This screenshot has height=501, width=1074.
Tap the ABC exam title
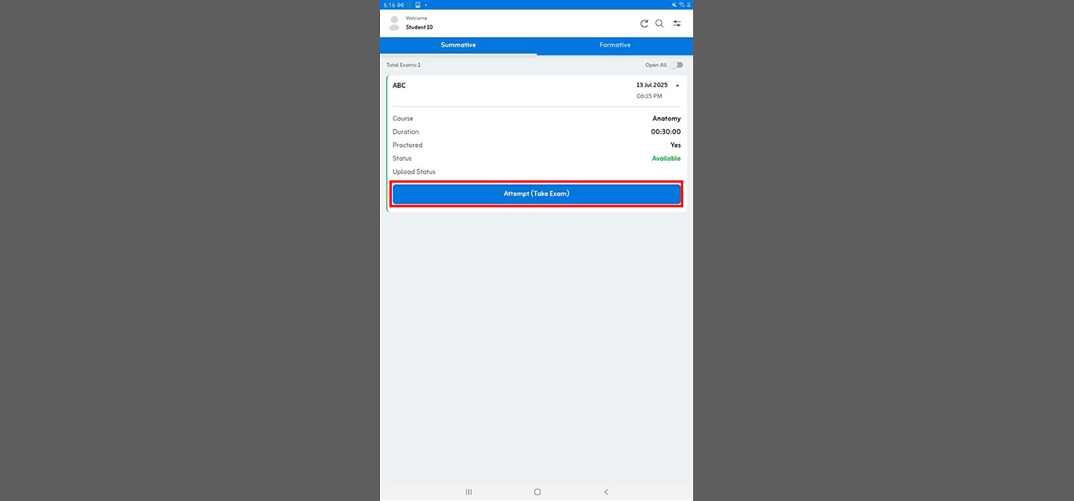(399, 85)
